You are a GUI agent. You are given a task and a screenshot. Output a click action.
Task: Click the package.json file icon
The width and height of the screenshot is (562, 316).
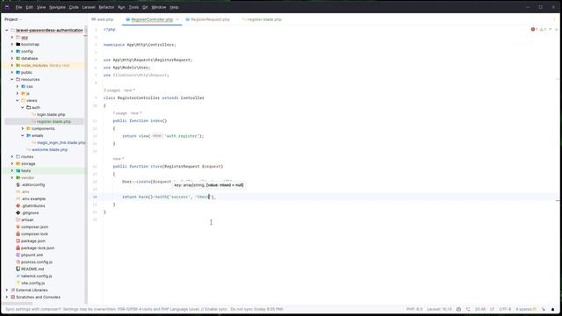tap(18, 241)
